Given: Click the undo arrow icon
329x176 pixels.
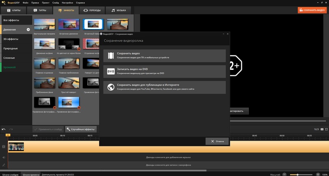Looking at the screenshot, I should [x=4, y=129].
